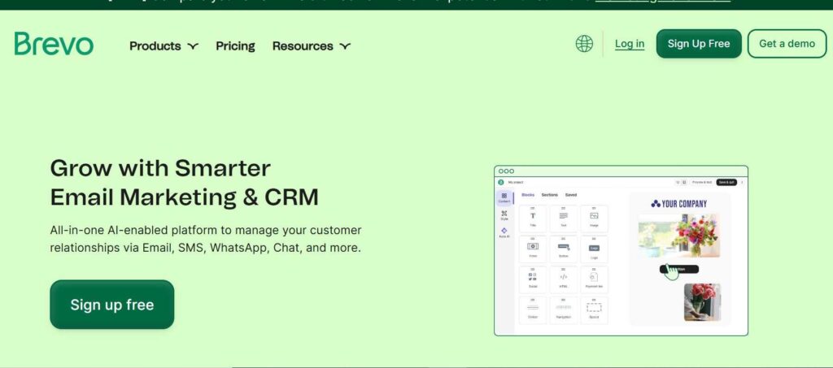Click the Brevo logo
Screen dimensions: 833x368
(x=54, y=44)
